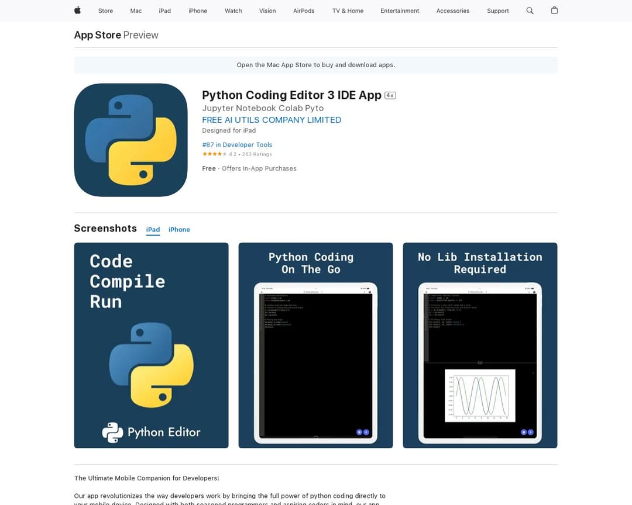Open the Support menu item
This screenshot has width=632, height=505.
coord(498,11)
